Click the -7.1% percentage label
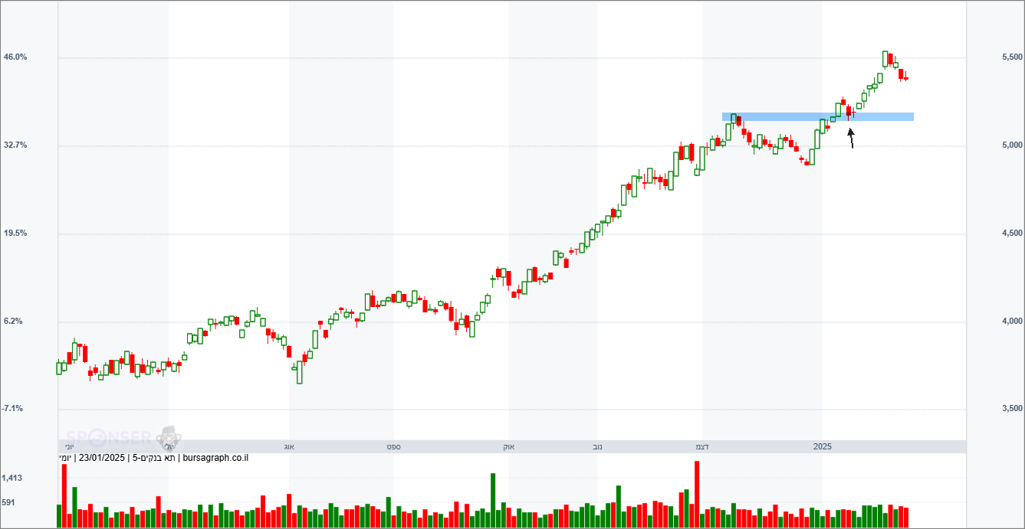This screenshot has height=529, width=1025. [x=13, y=409]
